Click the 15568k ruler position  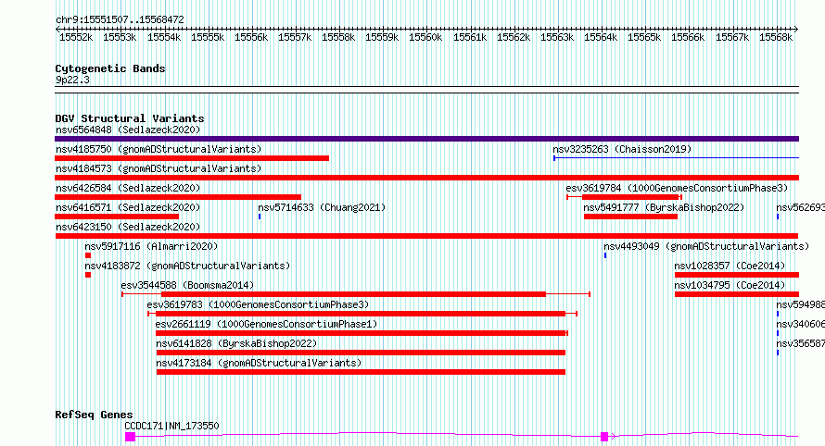click(776, 37)
